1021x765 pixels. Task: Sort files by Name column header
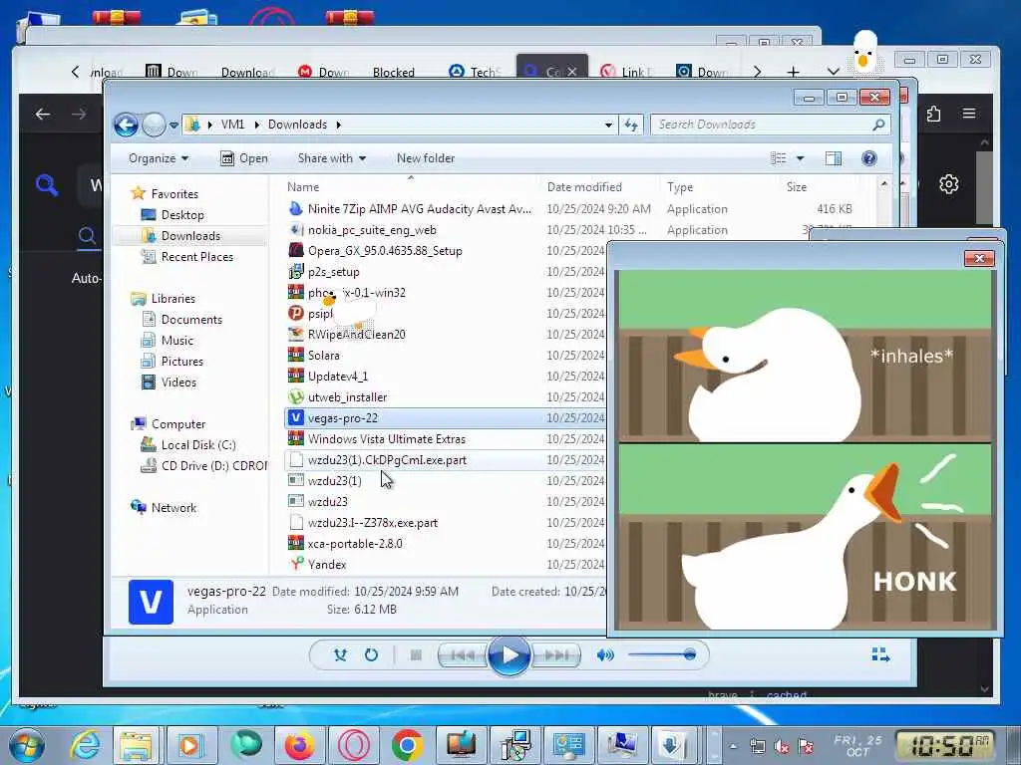pos(303,186)
